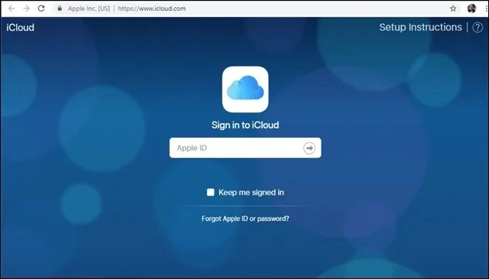Click the browser forward arrow
489x279 pixels.
pos(26,9)
